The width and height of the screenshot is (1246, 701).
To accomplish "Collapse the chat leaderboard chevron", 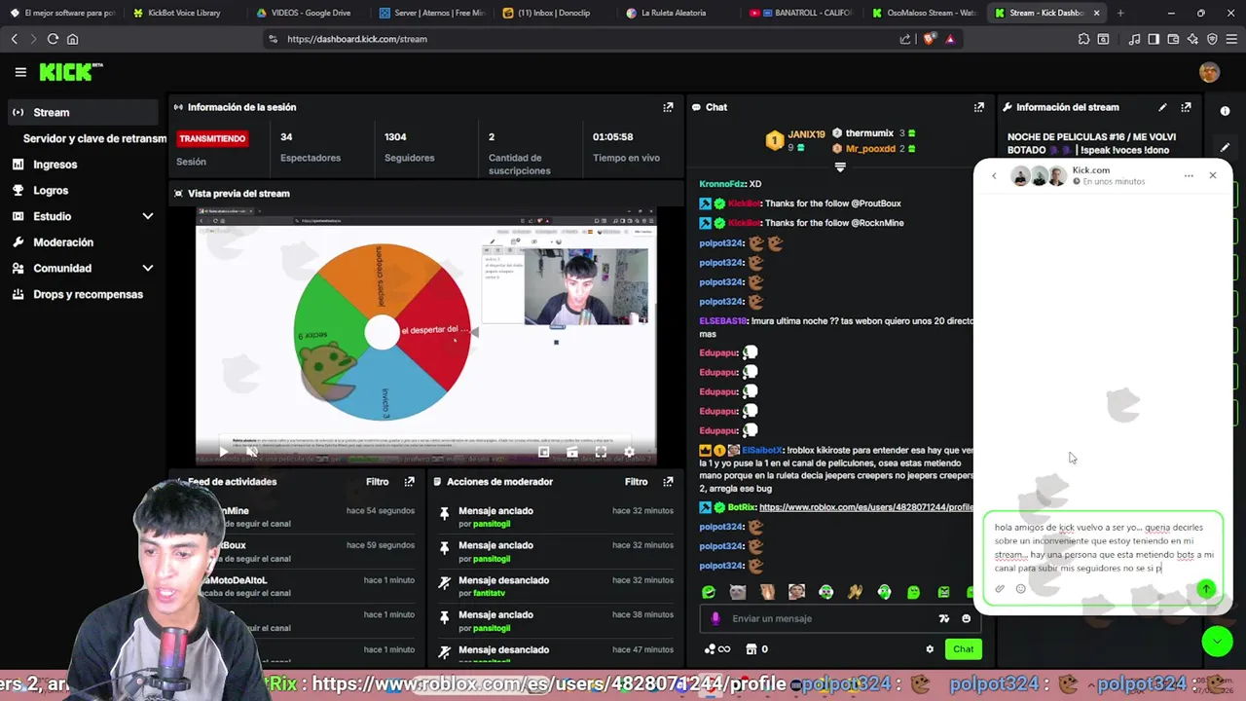I will pos(840,166).
